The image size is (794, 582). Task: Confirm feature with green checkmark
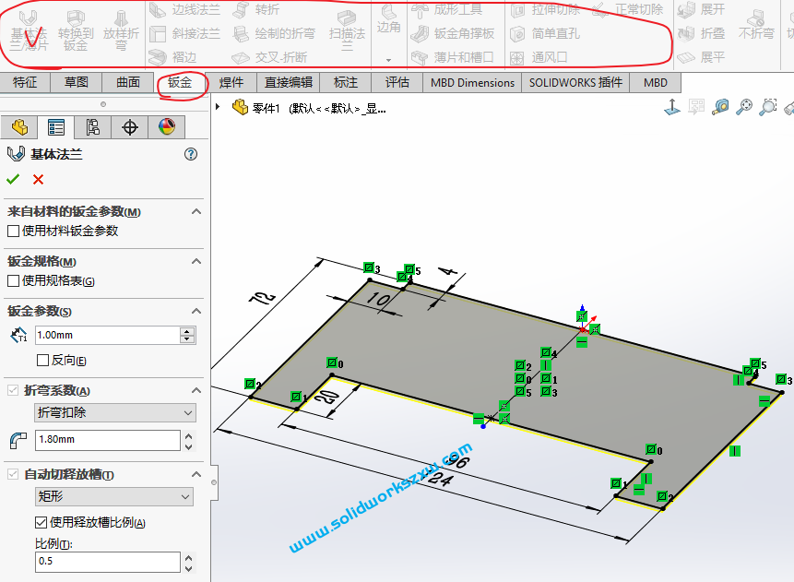(11, 179)
